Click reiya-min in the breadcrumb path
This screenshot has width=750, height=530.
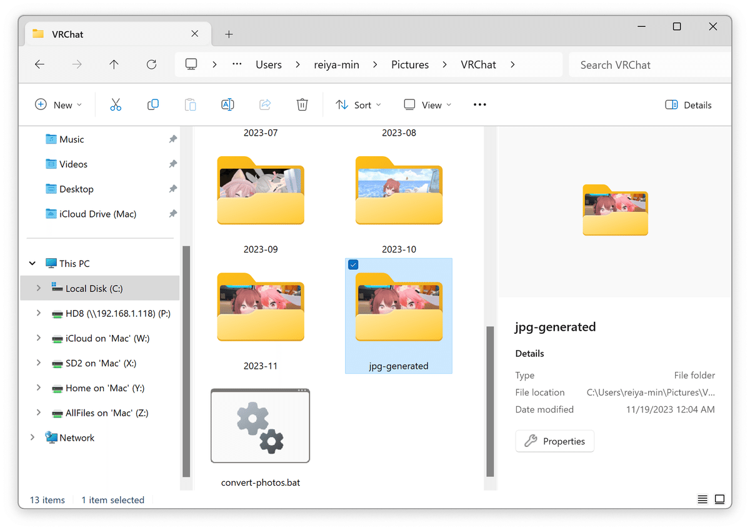[x=336, y=64]
